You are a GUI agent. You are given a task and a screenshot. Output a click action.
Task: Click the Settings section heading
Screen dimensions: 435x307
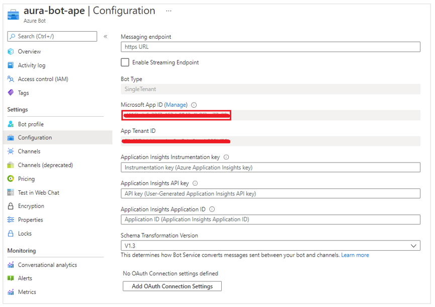[18, 109]
